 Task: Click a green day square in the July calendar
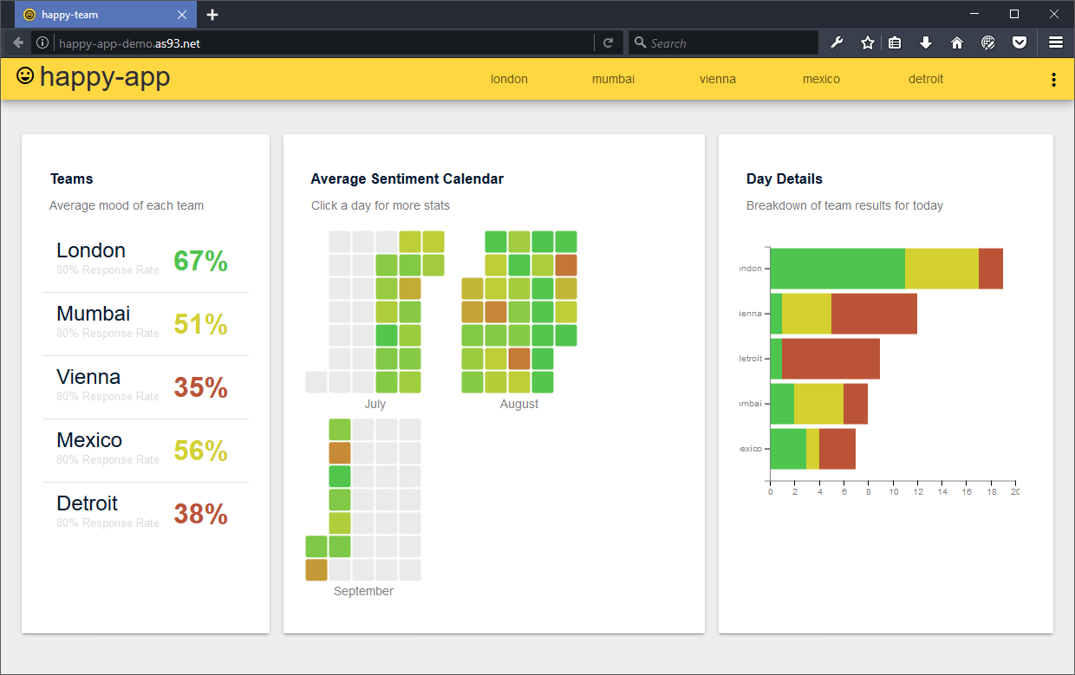pos(386,334)
